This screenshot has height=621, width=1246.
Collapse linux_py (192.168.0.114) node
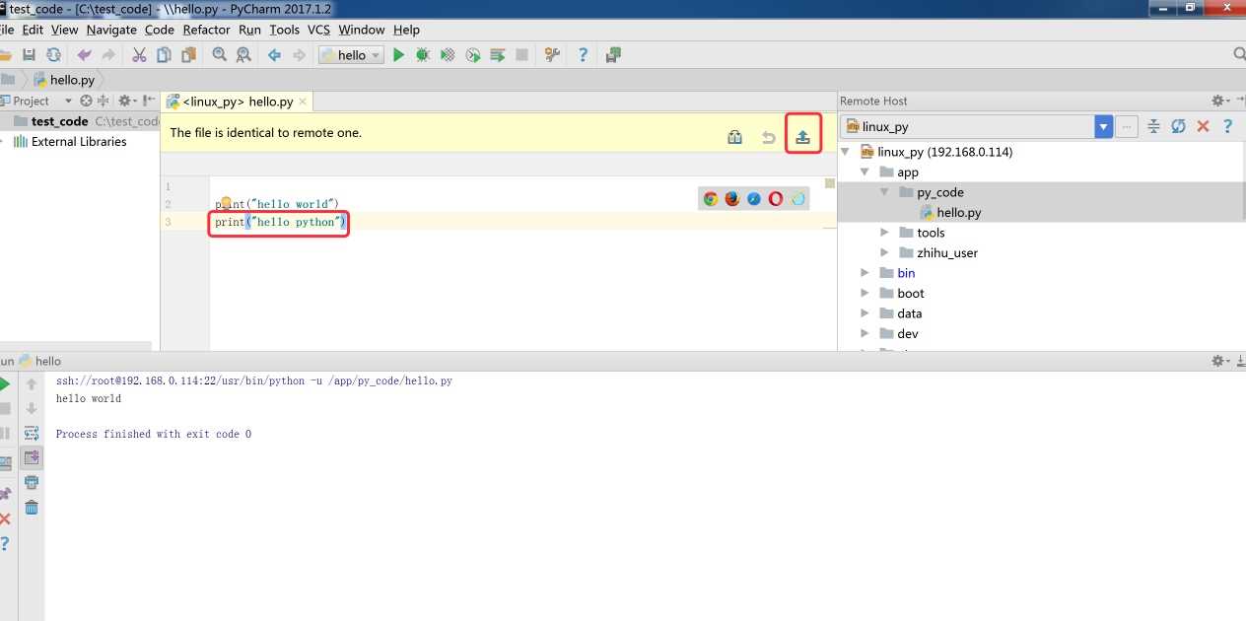coord(845,152)
